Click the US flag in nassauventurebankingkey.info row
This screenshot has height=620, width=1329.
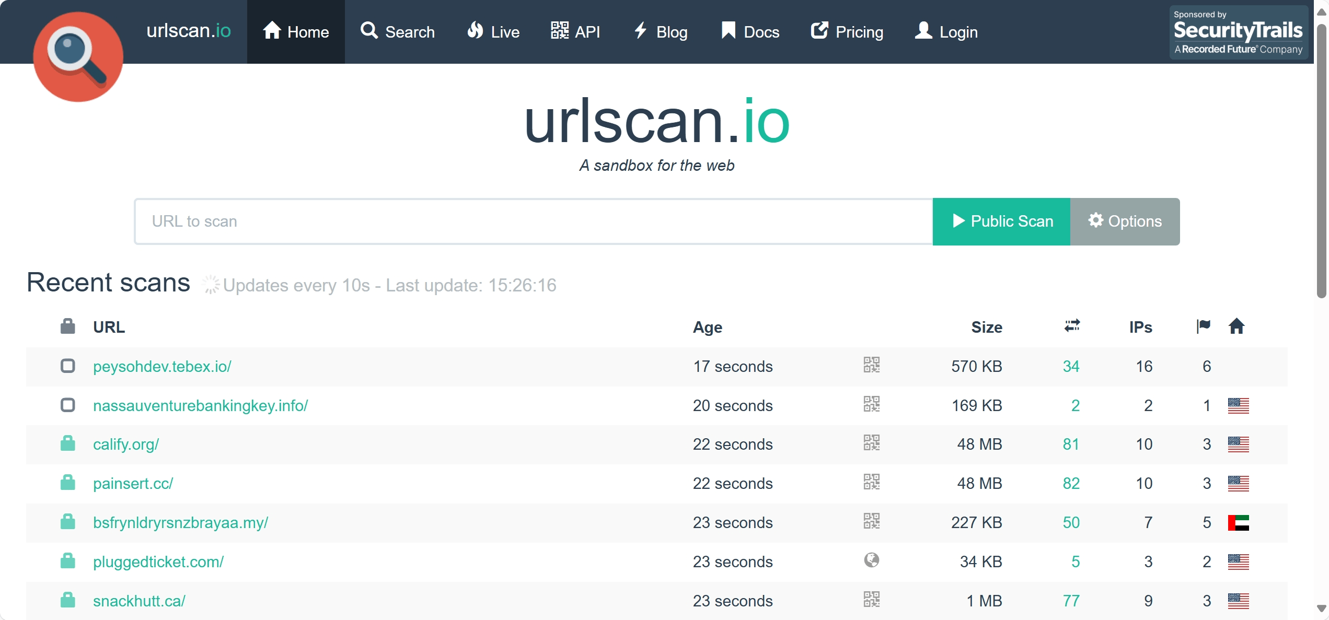(1238, 405)
